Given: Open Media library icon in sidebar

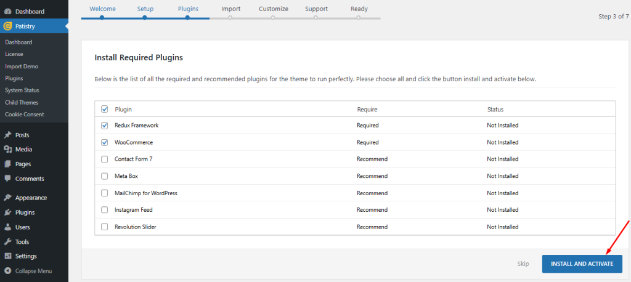Looking at the screenshot, I should (x=7, y=149).
